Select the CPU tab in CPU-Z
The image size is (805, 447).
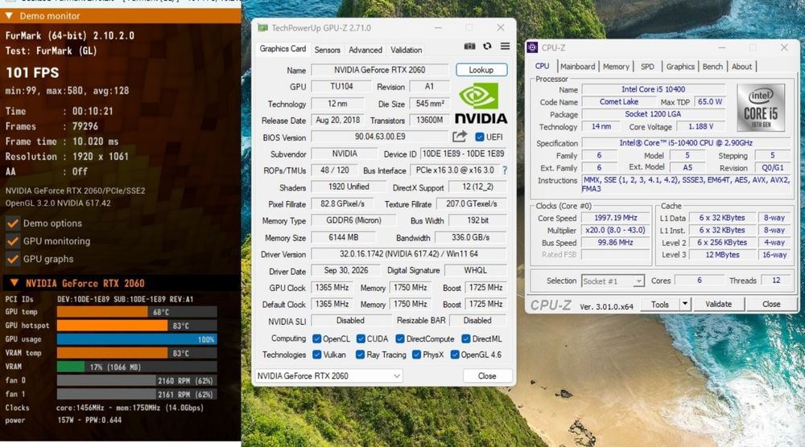542,66
